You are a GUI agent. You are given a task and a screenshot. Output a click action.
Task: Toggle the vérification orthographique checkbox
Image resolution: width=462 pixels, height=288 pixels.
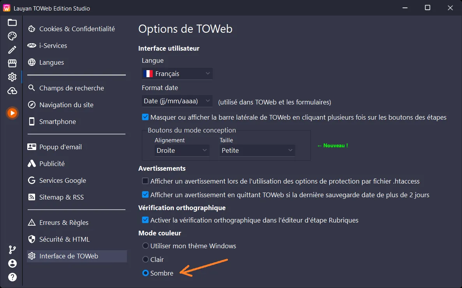[145, 220]
